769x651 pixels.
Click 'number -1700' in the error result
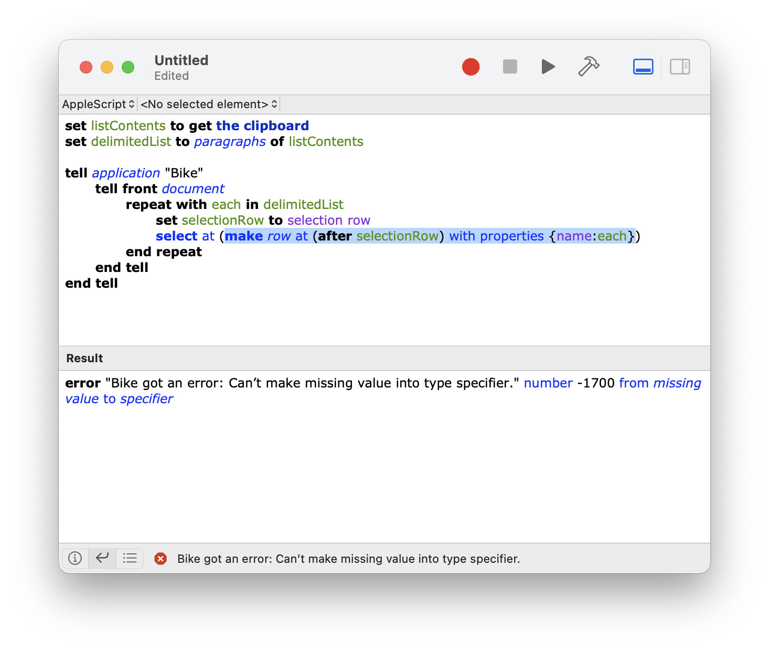569,383
